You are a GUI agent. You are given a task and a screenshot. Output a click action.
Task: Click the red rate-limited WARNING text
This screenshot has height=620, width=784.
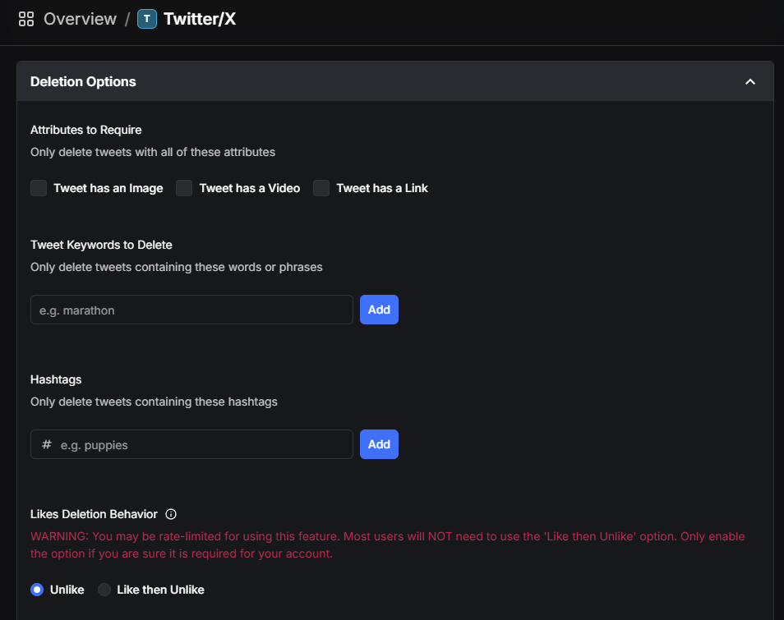388,545
